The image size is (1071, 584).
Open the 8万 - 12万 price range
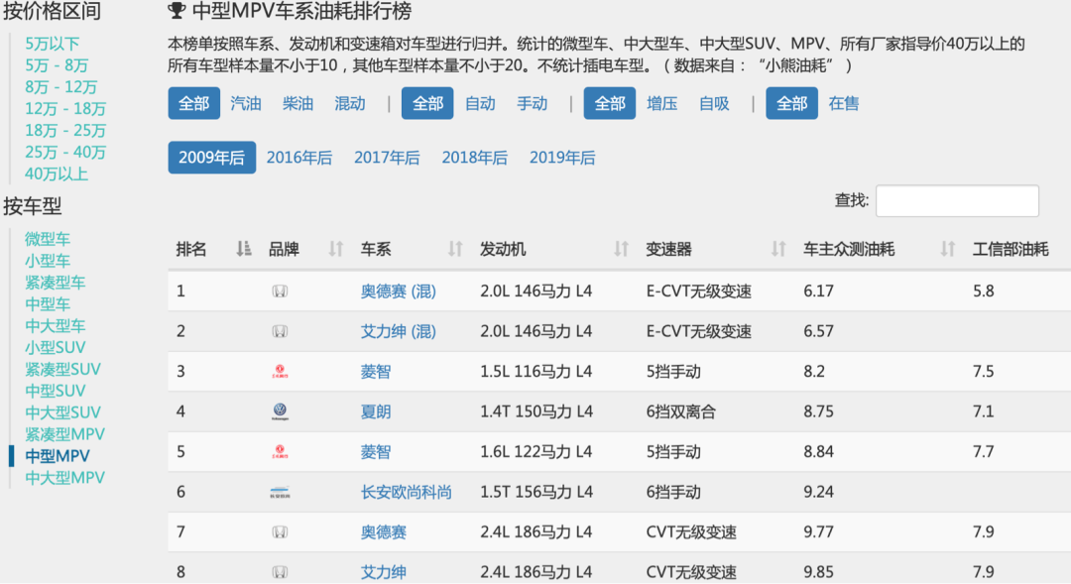pyautogui.click(x=60, y=87)
